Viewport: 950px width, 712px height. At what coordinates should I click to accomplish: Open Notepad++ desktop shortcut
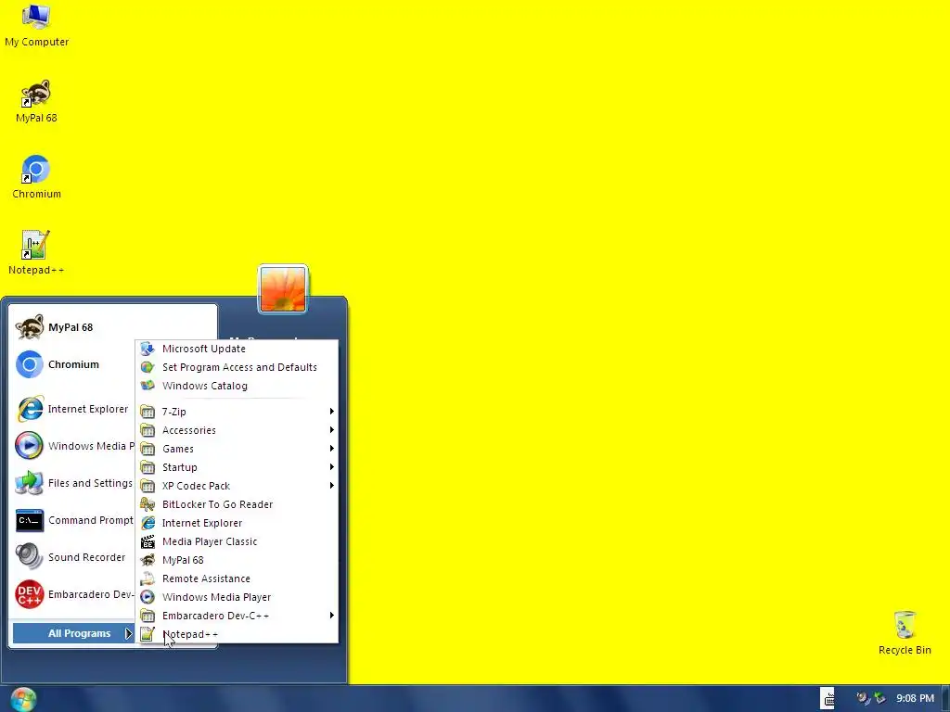coord(36,253)
